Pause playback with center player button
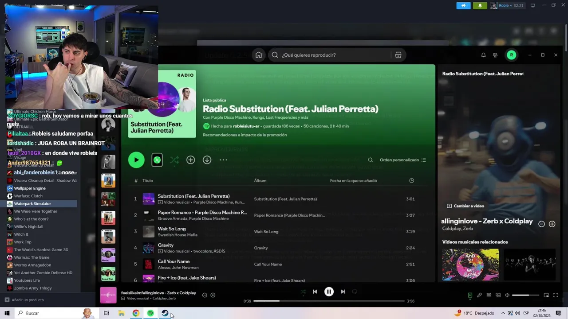Image resolution: width=568 pixels, height=319 pixels. (x=329, y=292)
